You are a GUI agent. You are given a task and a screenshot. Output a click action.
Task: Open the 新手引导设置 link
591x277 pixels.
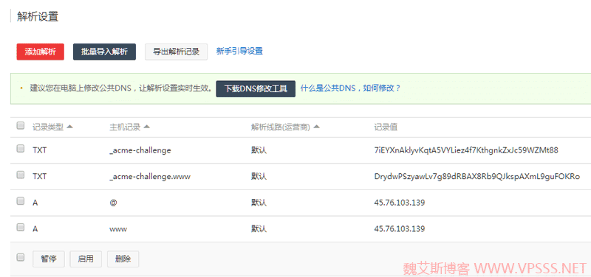point(239,51)
